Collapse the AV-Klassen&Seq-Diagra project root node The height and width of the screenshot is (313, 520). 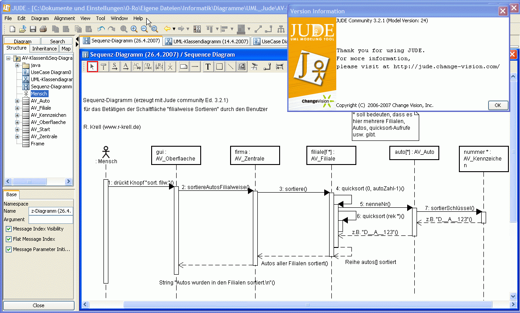8,58
